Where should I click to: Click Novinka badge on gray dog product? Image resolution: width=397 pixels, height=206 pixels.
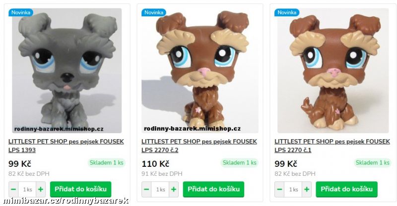point(21,12)
